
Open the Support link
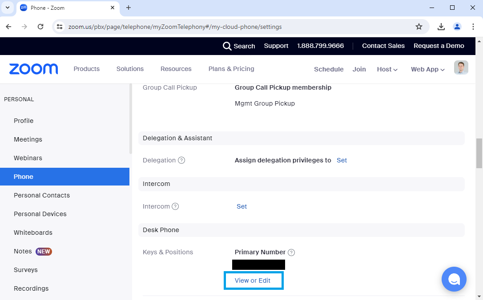pyautogui.click(x=276, y=46)
